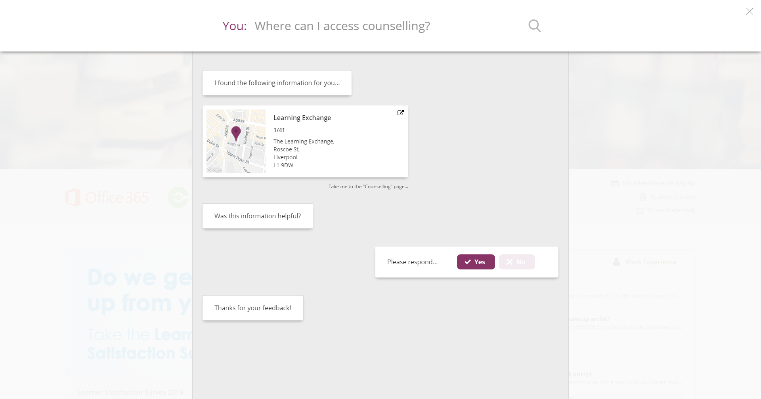
Task: Click the person icon beside Work Experience
Action: [616, 262]
